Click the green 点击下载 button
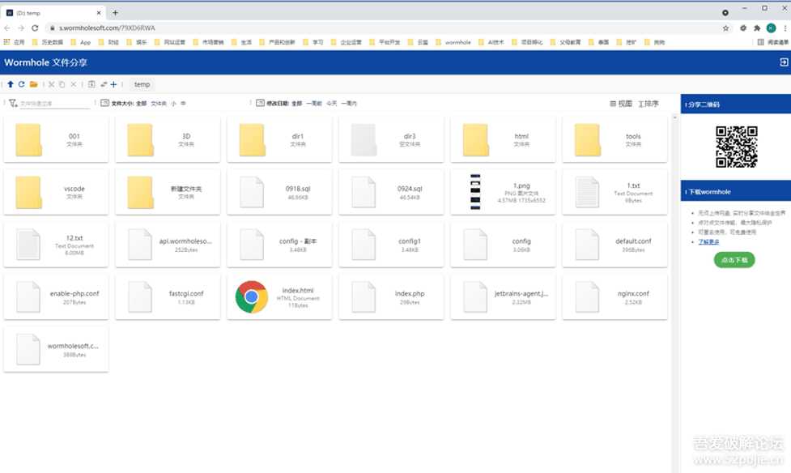The height and width of the screenshot is (473, 791). point(734,260)
